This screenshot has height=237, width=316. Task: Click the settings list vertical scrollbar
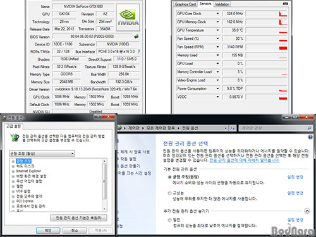pos(104,185)
